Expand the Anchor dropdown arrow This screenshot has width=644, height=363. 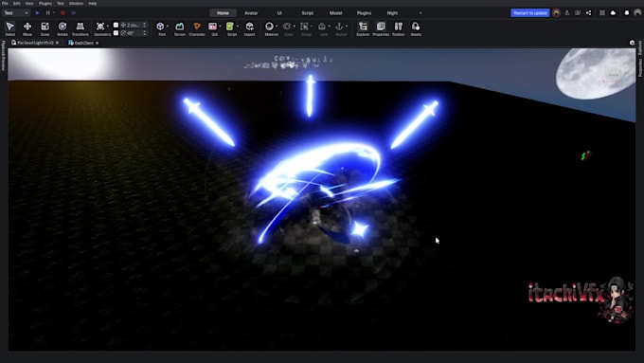[x=347, y=27]
